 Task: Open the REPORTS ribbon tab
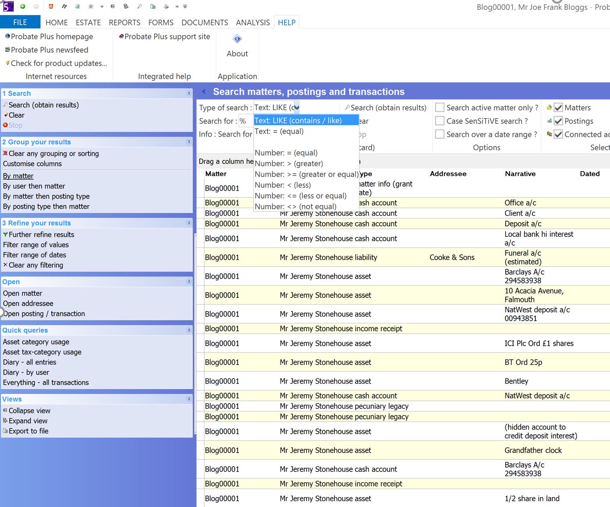pos(124,22)
